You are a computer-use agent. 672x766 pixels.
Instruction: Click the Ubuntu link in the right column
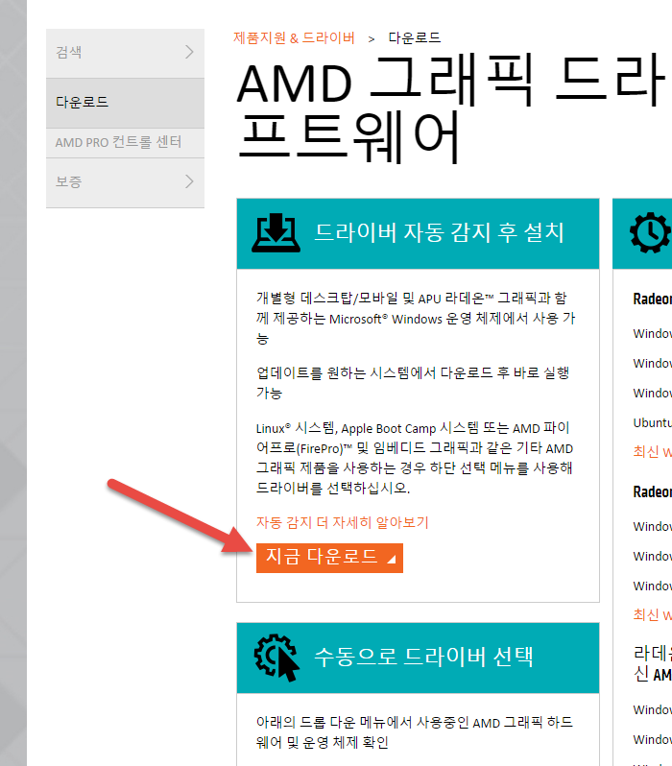tap(653, 422)
